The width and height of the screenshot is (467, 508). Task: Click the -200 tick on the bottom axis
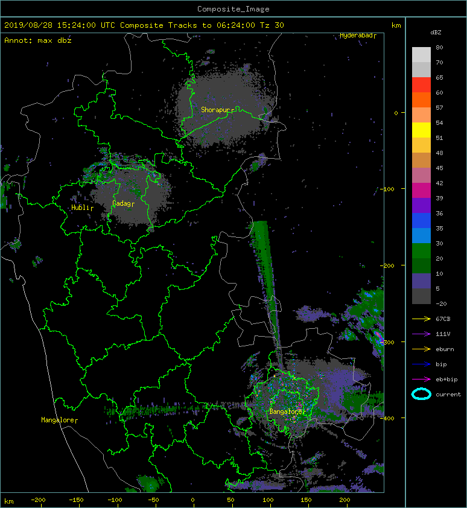coord(38,500)
